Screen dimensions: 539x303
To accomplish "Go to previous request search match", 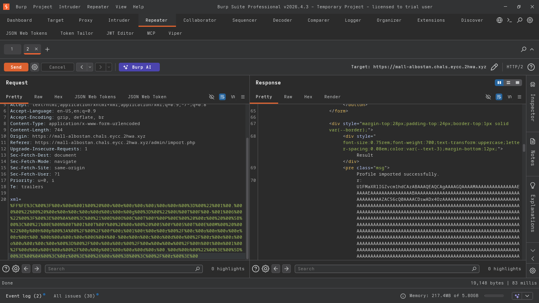I will pyautogui.click(x=26, y=269).
